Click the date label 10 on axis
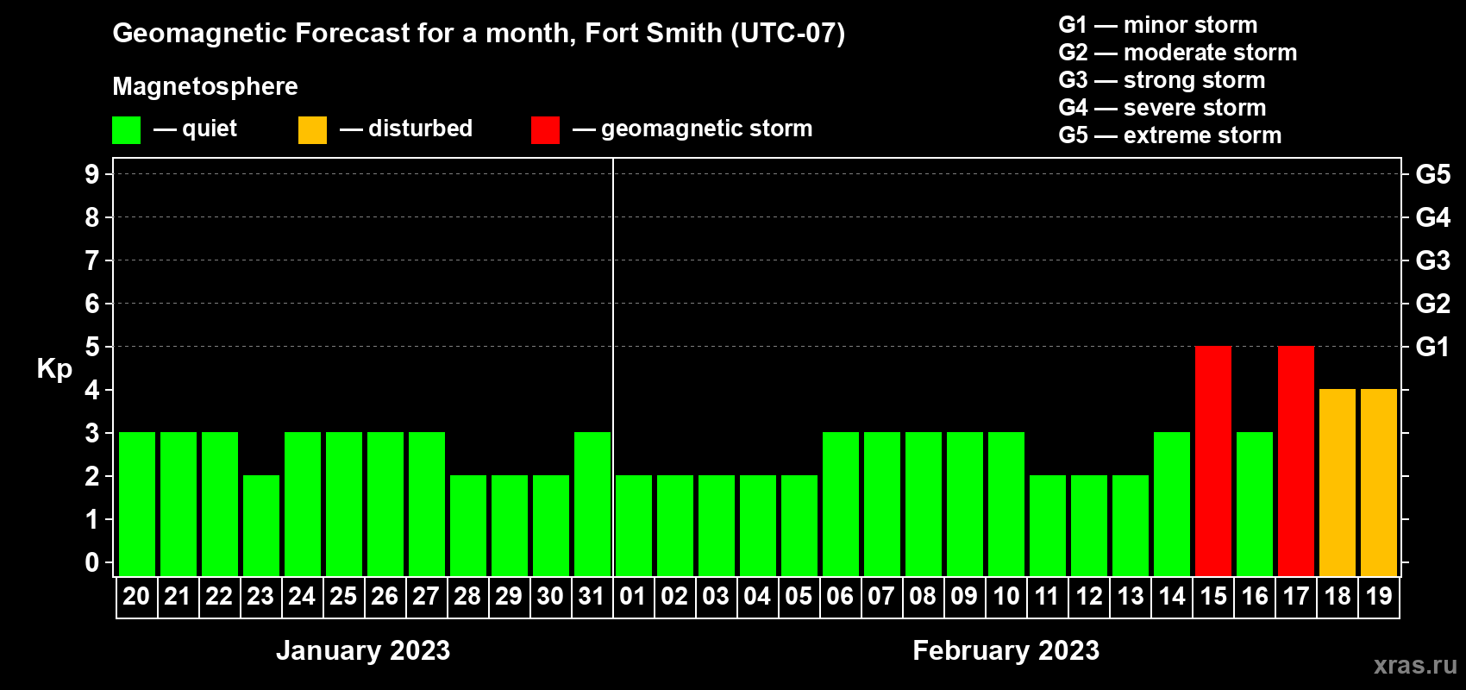Screen dimensions: 1466x690 (1006, 597)
